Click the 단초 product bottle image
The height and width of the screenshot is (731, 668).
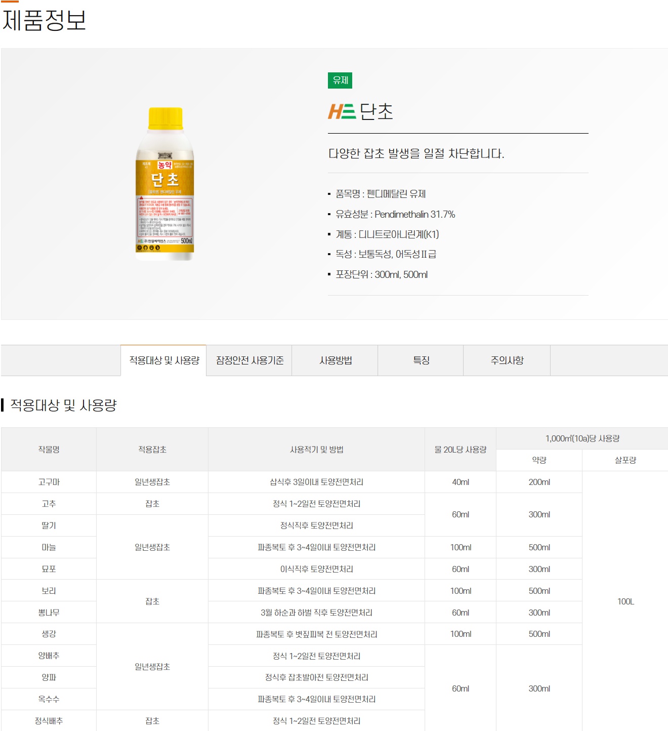[x=165, y=184]
